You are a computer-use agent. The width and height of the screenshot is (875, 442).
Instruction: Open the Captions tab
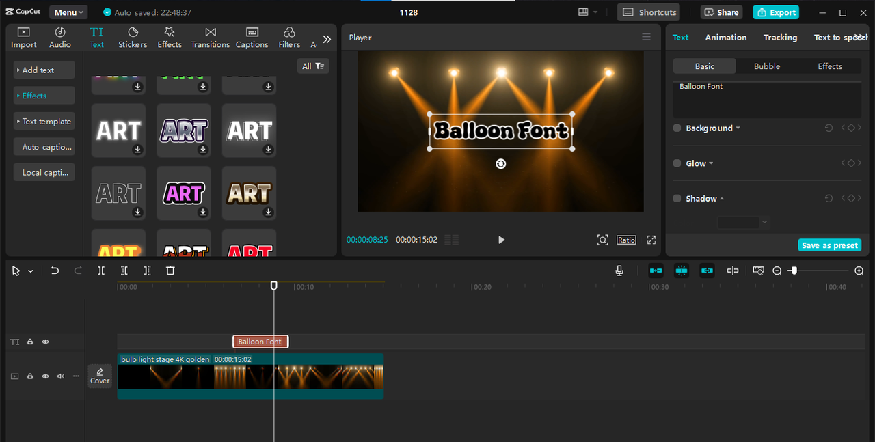tap(252, 38)
